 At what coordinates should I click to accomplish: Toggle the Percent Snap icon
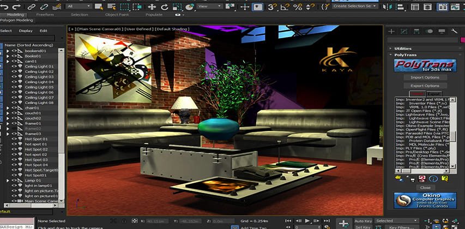298,7
